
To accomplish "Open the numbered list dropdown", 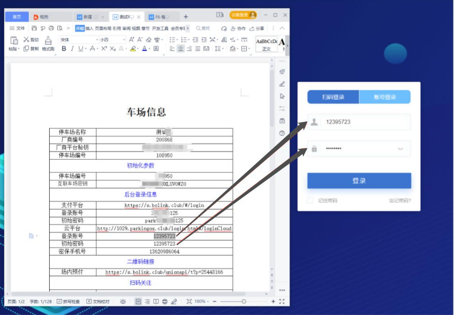I will pyautogui.click(x=188, y=40).
